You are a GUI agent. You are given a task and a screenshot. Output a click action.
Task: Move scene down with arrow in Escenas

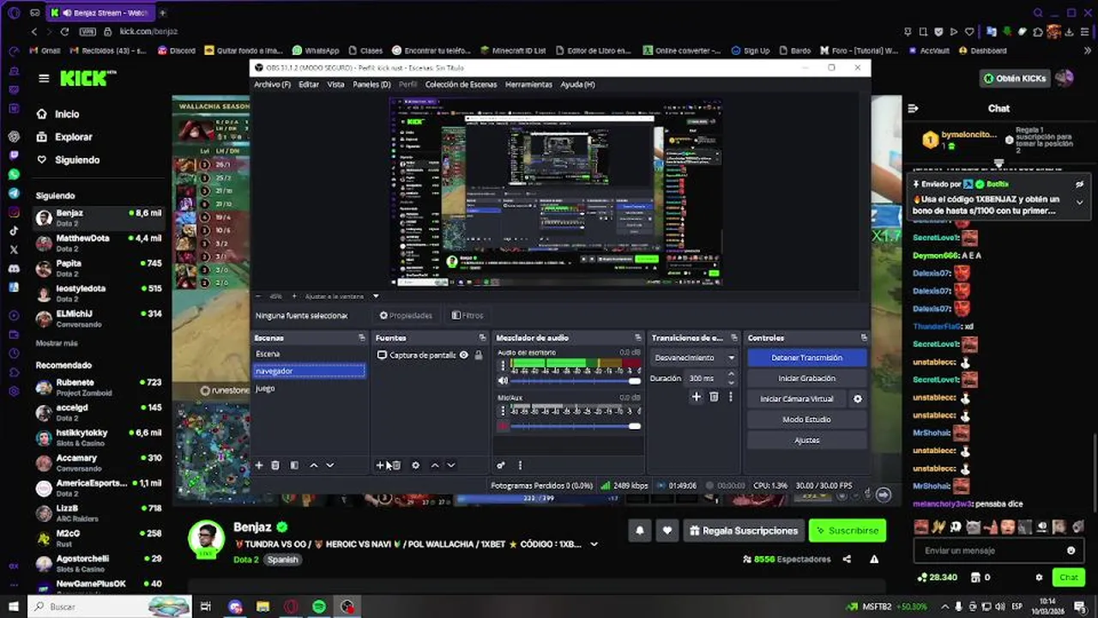coord(330,465)
